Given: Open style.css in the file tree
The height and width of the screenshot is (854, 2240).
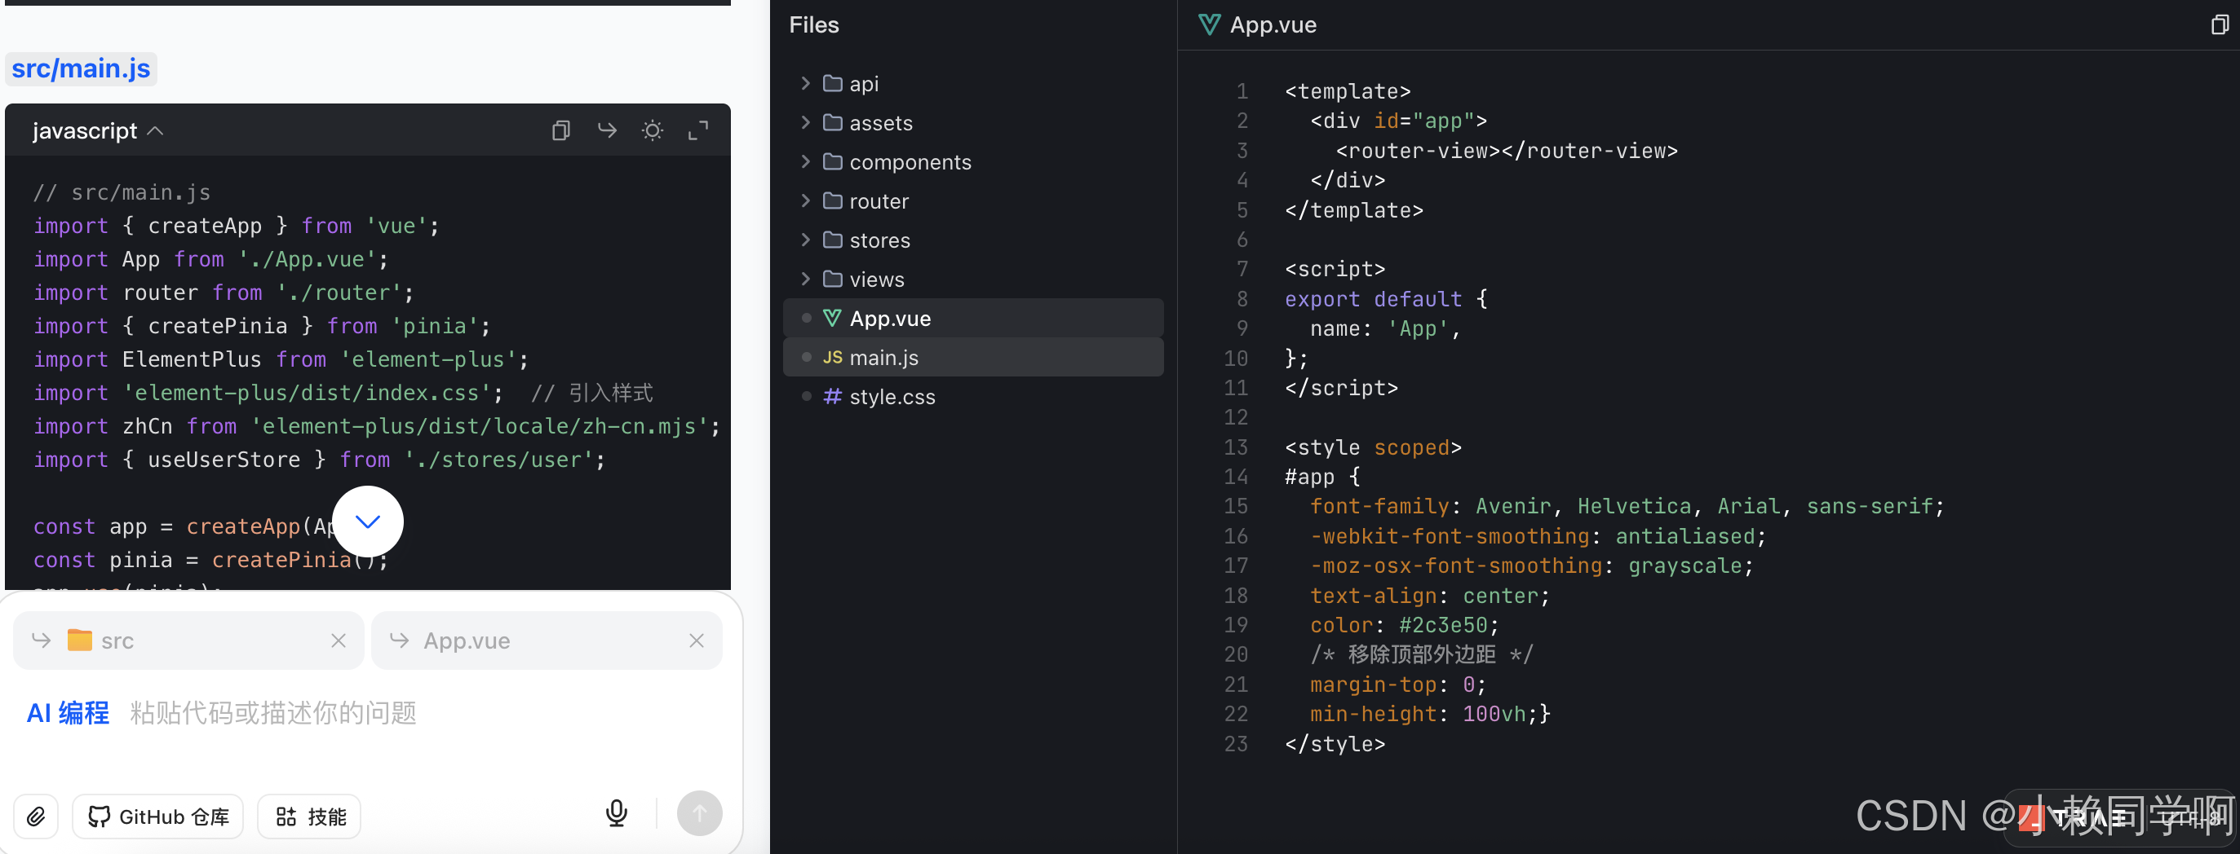Looking at the screenshot, I should pyautogui.click(x=973, y=396).
